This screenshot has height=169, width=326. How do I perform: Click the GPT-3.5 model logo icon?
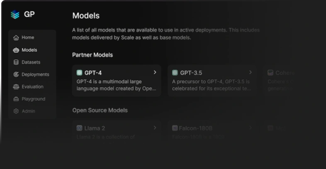175,73
